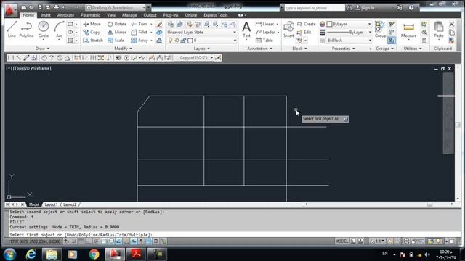465x261 pixels.
Task: Open the Home ribbon tab
Action: point(28,15)
